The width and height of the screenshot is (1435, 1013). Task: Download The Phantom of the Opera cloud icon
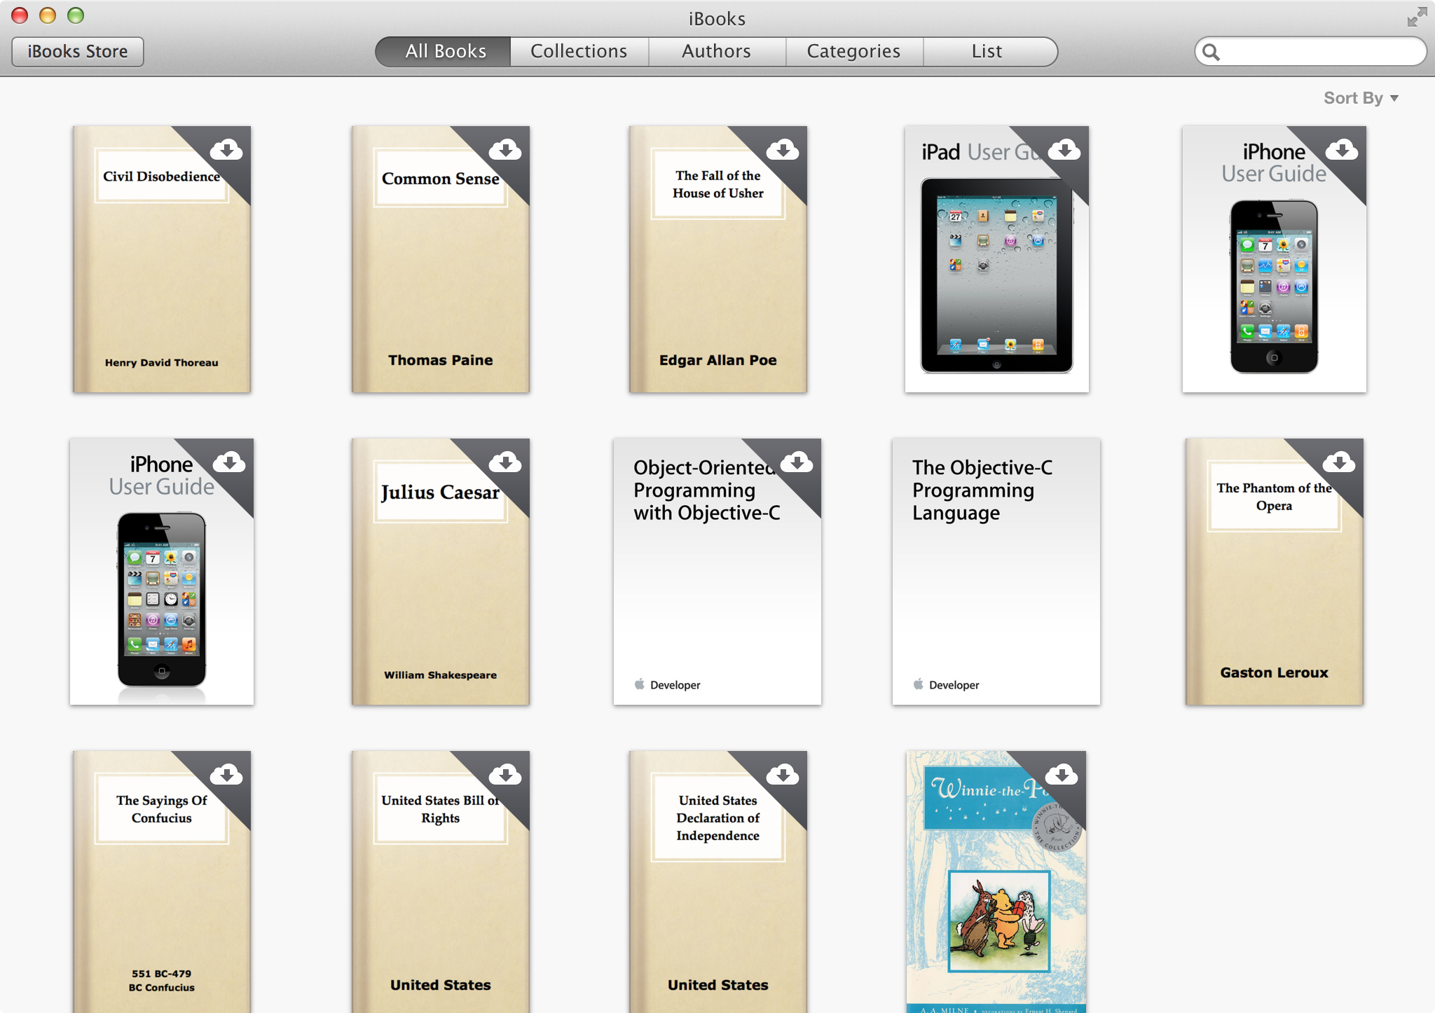click(1339, 462)
